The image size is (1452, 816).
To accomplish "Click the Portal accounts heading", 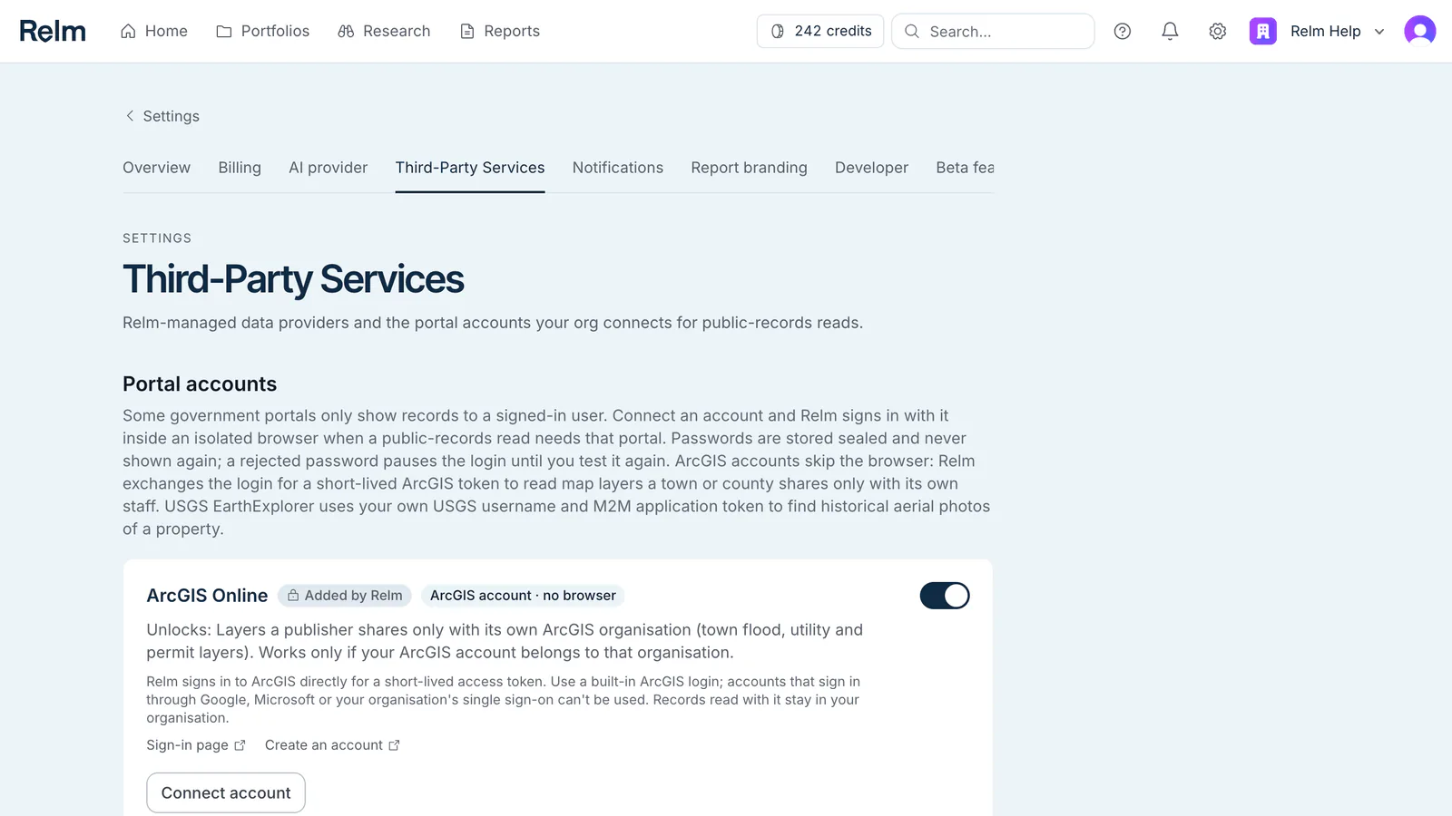I will pos(200,384).
